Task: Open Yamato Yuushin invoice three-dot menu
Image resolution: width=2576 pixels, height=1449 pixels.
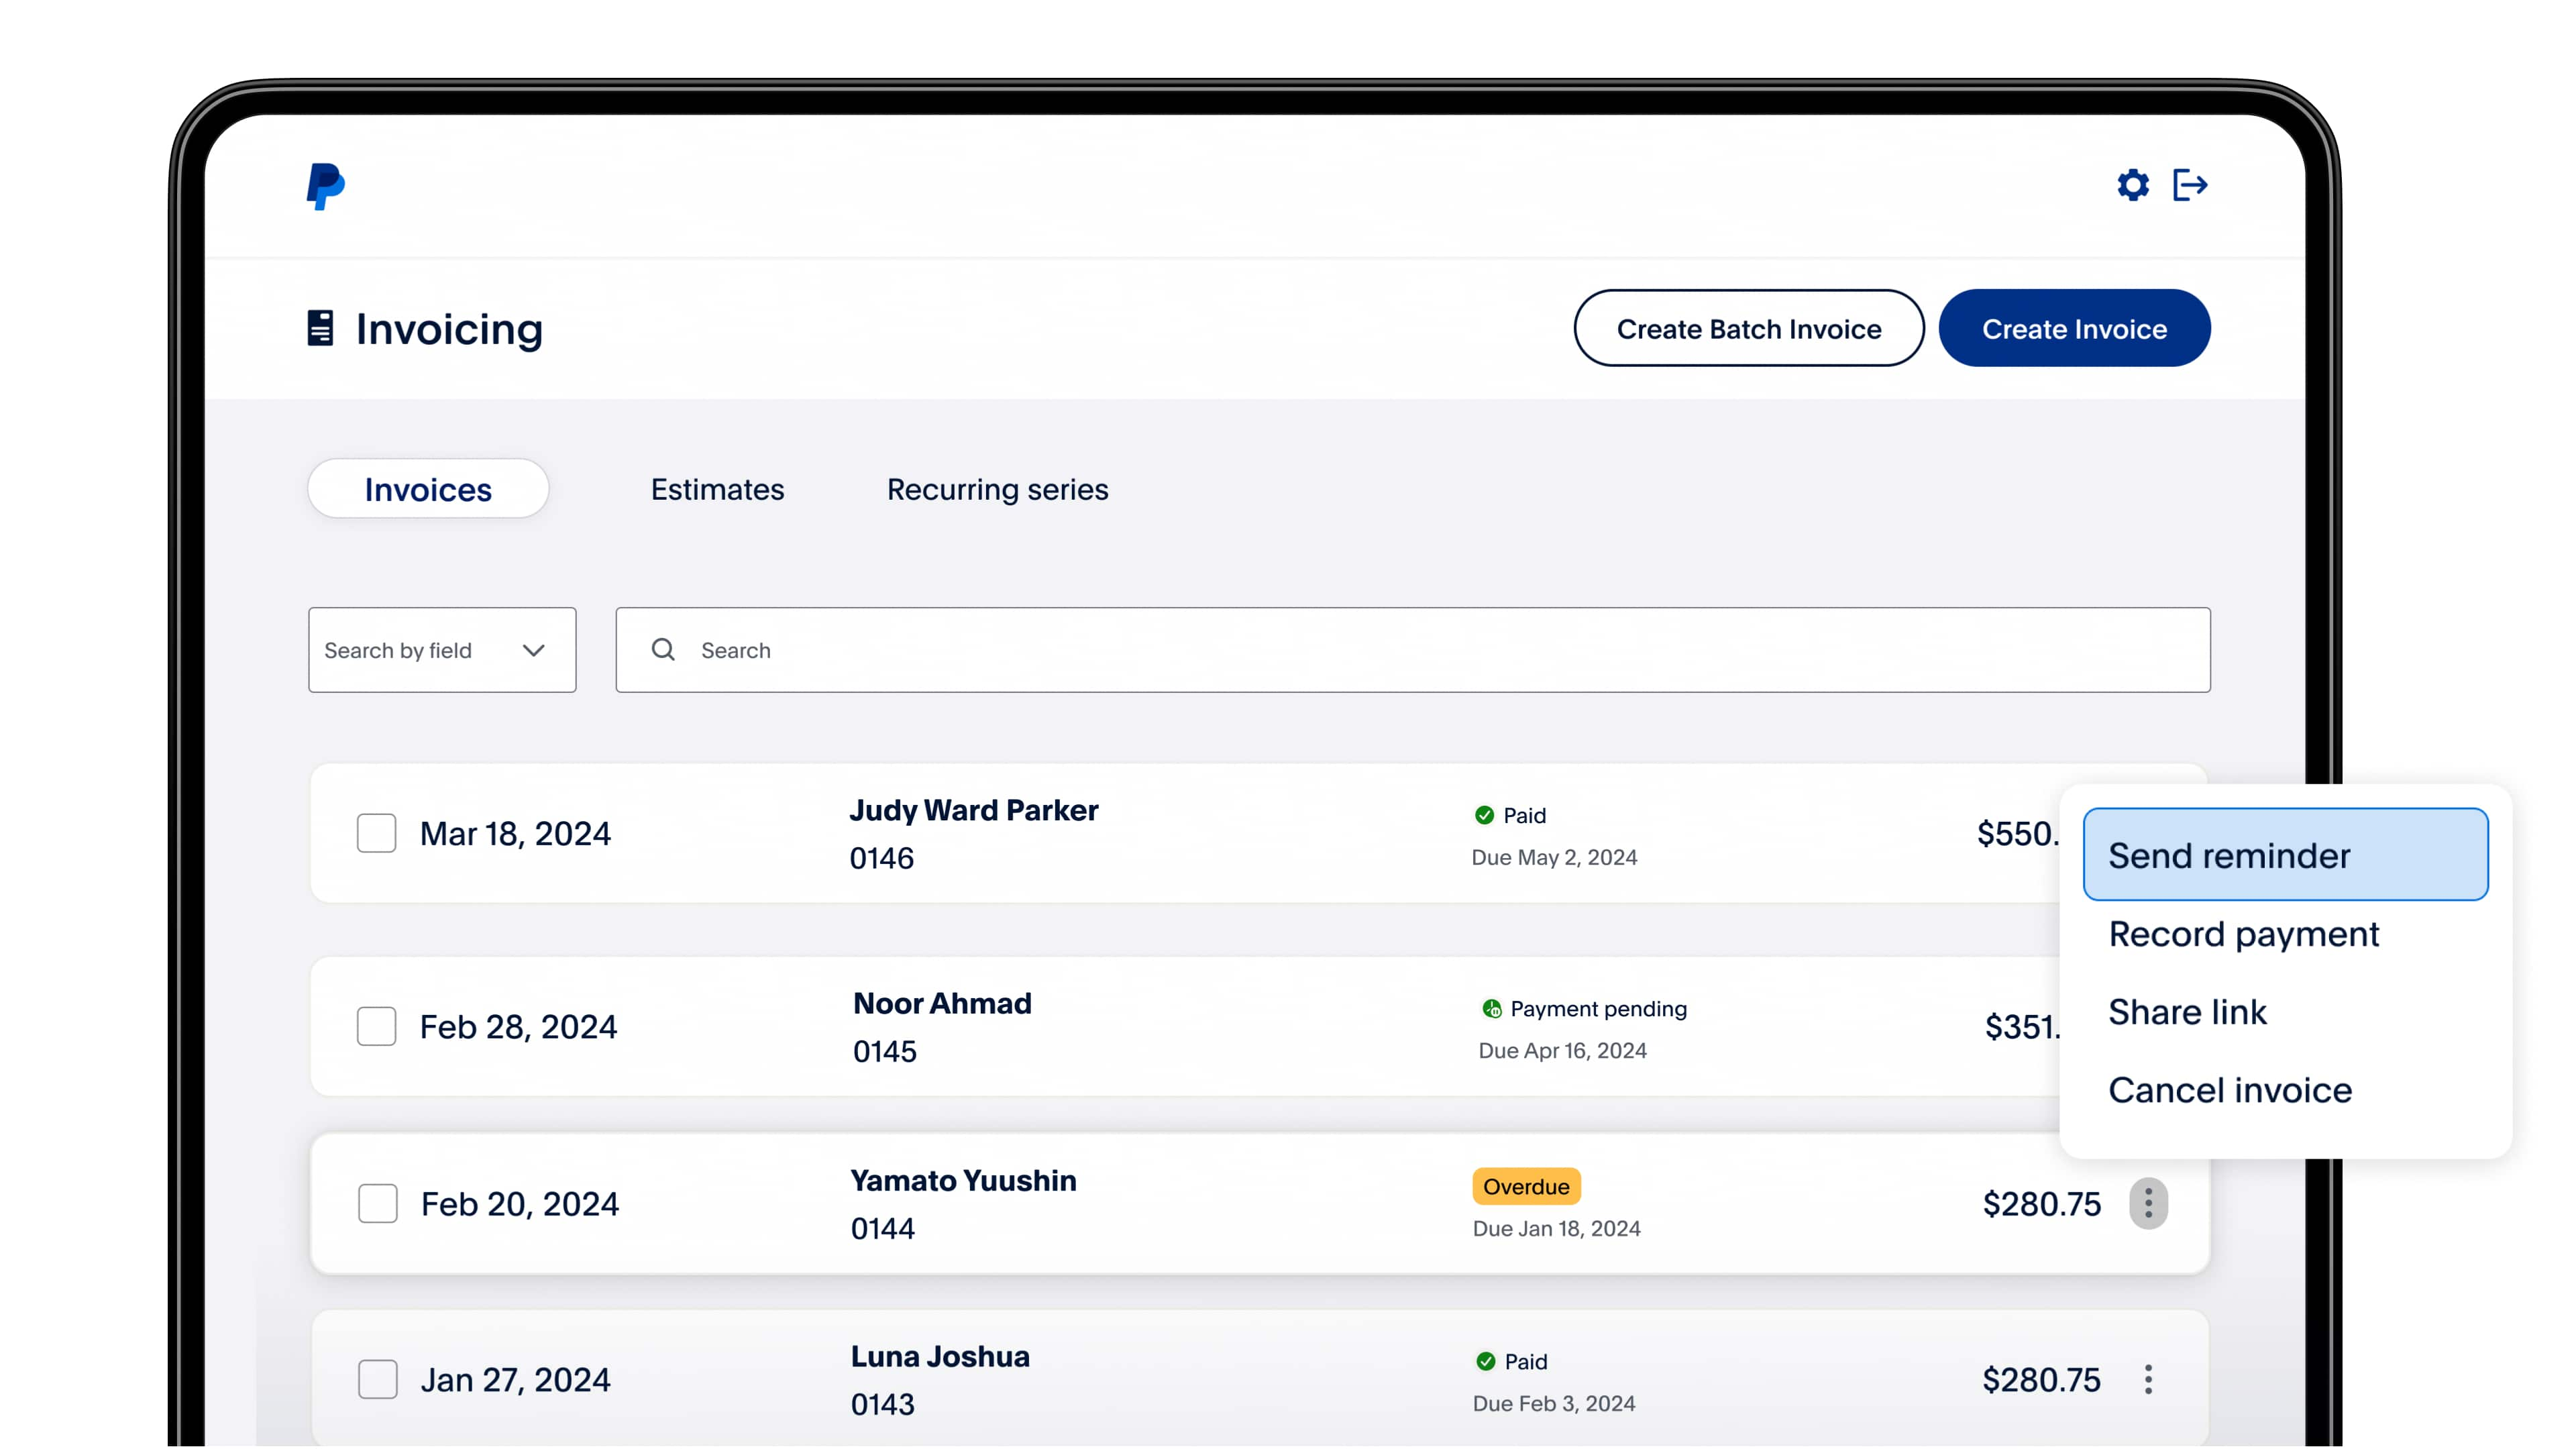Action: pos(2148,1203)
